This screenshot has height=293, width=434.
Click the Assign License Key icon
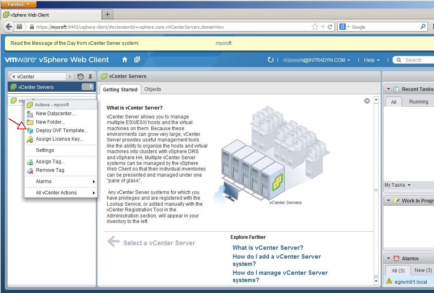[30, 139]
